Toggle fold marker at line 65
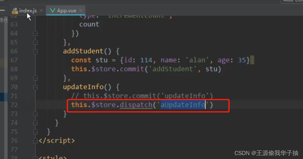The width and height of the screenshot is (303, 159). (x=35, y=42)
